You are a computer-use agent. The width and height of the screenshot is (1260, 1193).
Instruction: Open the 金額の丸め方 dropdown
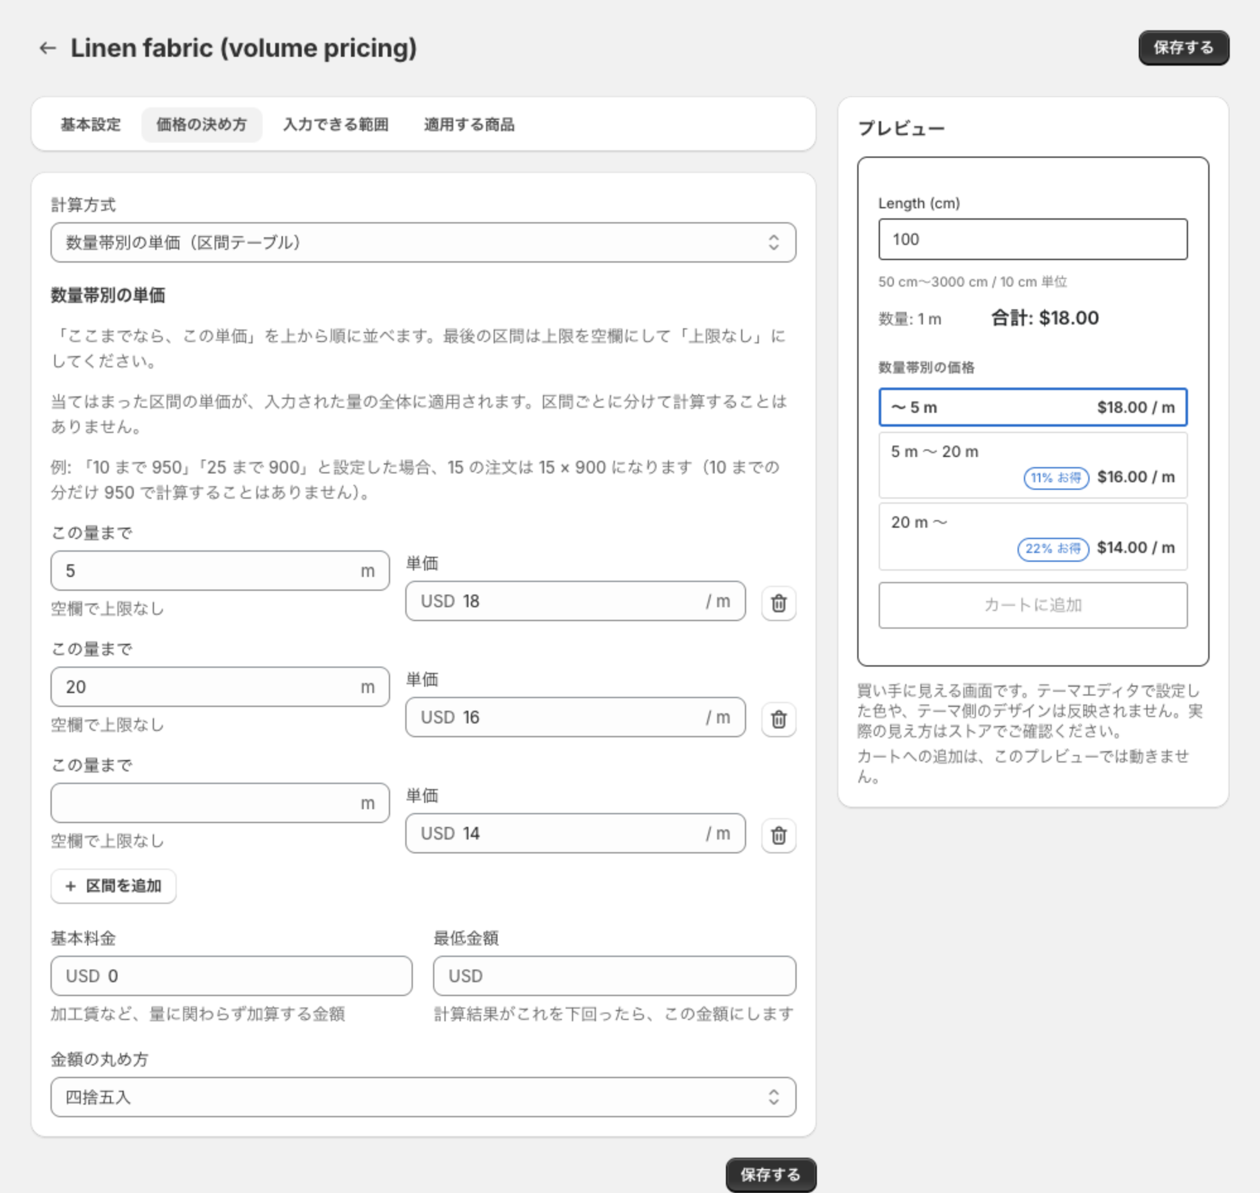tap(423, 1097)
